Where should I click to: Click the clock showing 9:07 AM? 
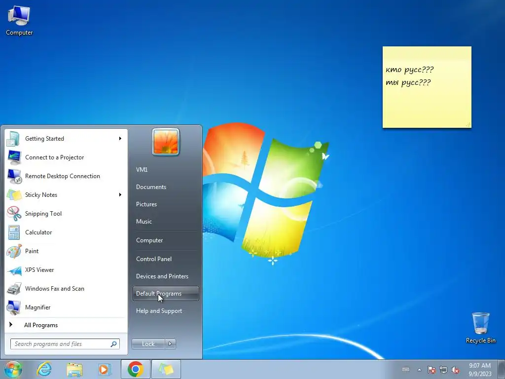[480, 369]
